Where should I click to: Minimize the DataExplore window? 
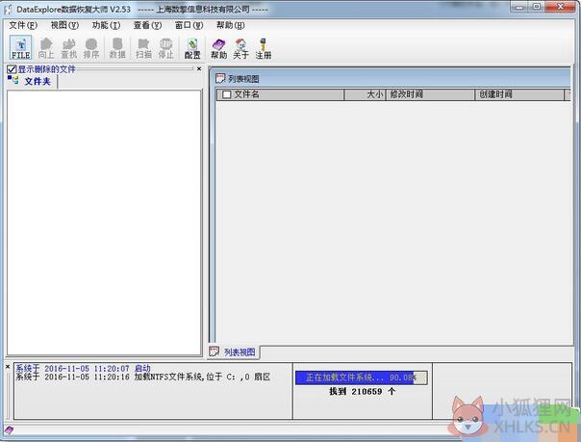[x=520, y=7]
